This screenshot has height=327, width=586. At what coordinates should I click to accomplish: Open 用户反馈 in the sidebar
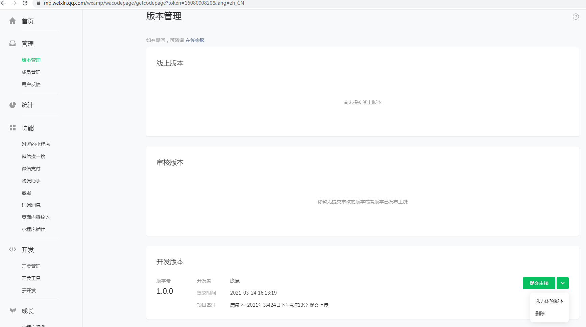click(31, 84)
